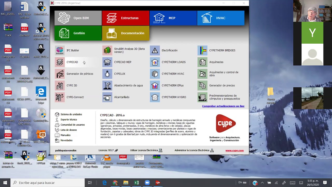
Task: Open File Explorer from the taskbar
Action: click(x=126, y=183)
